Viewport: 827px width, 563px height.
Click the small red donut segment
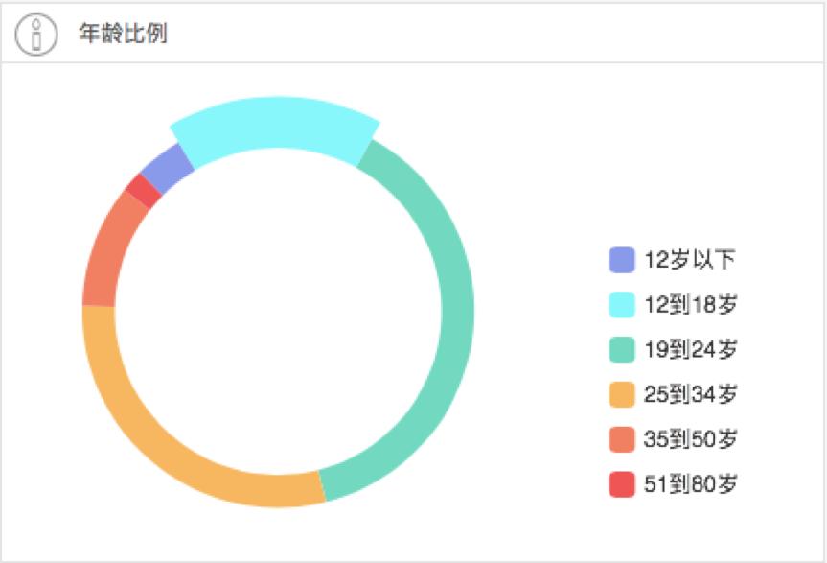point(144,191)
